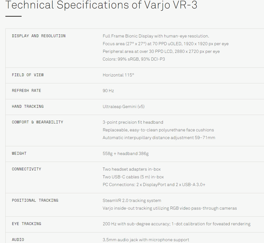The image size is (264, 243).
Task: Click the 3.5mm audio jack text
Action: pyautogui.click(x=146, y=240)
